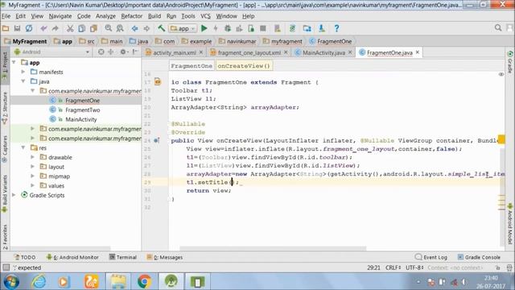Open Internet Explorer from the taskbar
Image resolution: width=515 pixels, height=290 pixels.
(39, 282)
